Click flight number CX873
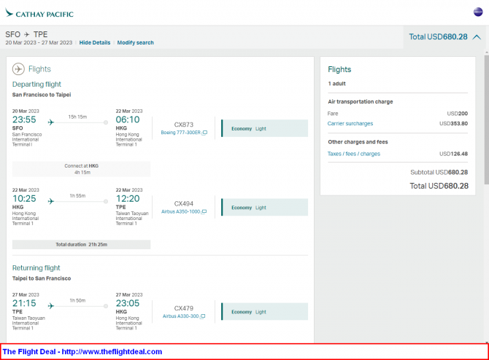The width and height of the screenshot is (489, 360). pos(184,125)
